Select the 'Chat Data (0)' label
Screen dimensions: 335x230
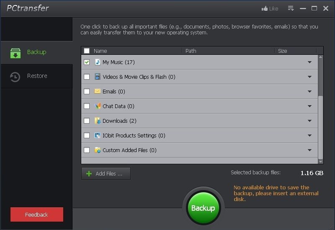pos(119,106)
